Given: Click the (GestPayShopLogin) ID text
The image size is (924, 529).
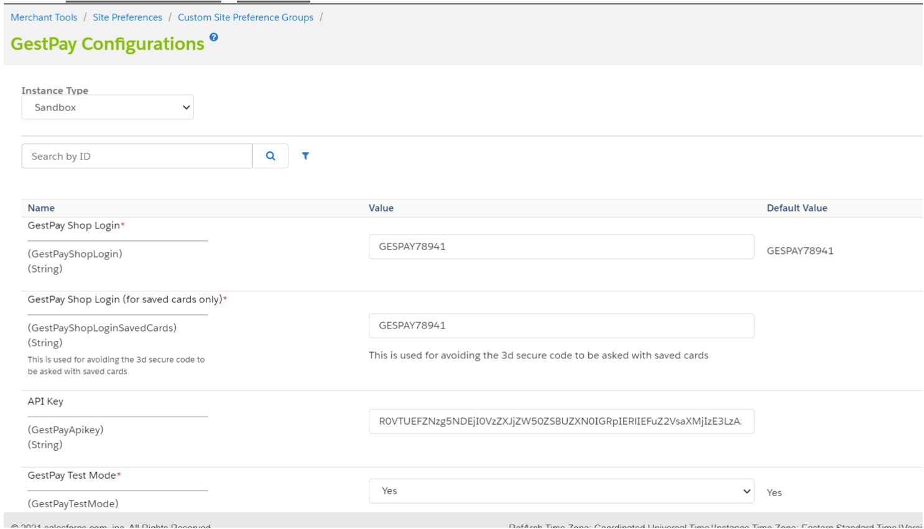Looking at the screenshot, I should tap(75, 254).
